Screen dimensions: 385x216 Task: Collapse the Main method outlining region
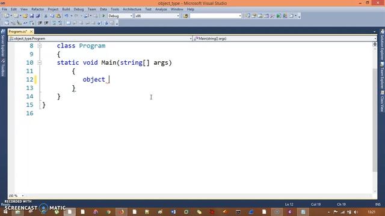point(40,62)
